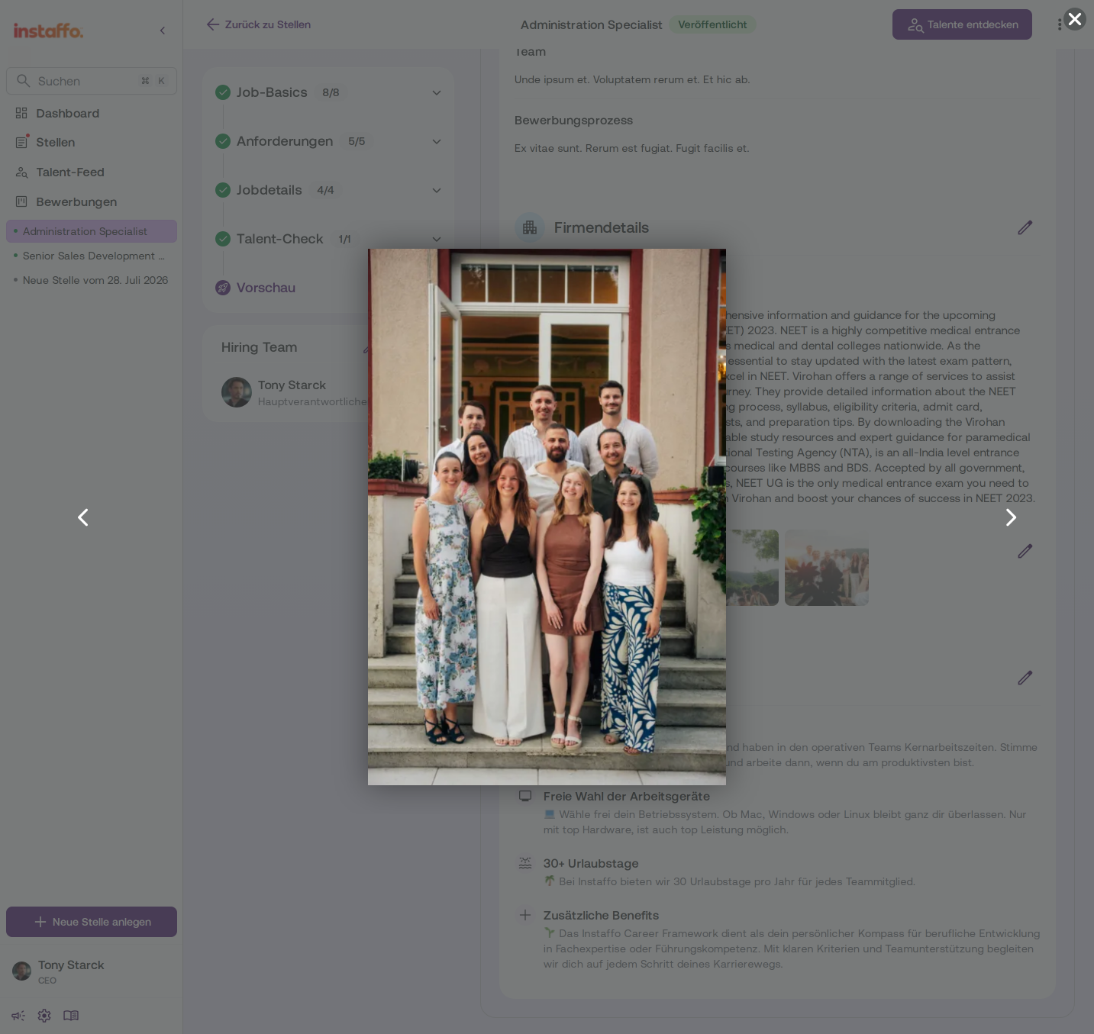Open the settings gear icon
This screenshot has width=1094, height=1034.
(44, 1016)
